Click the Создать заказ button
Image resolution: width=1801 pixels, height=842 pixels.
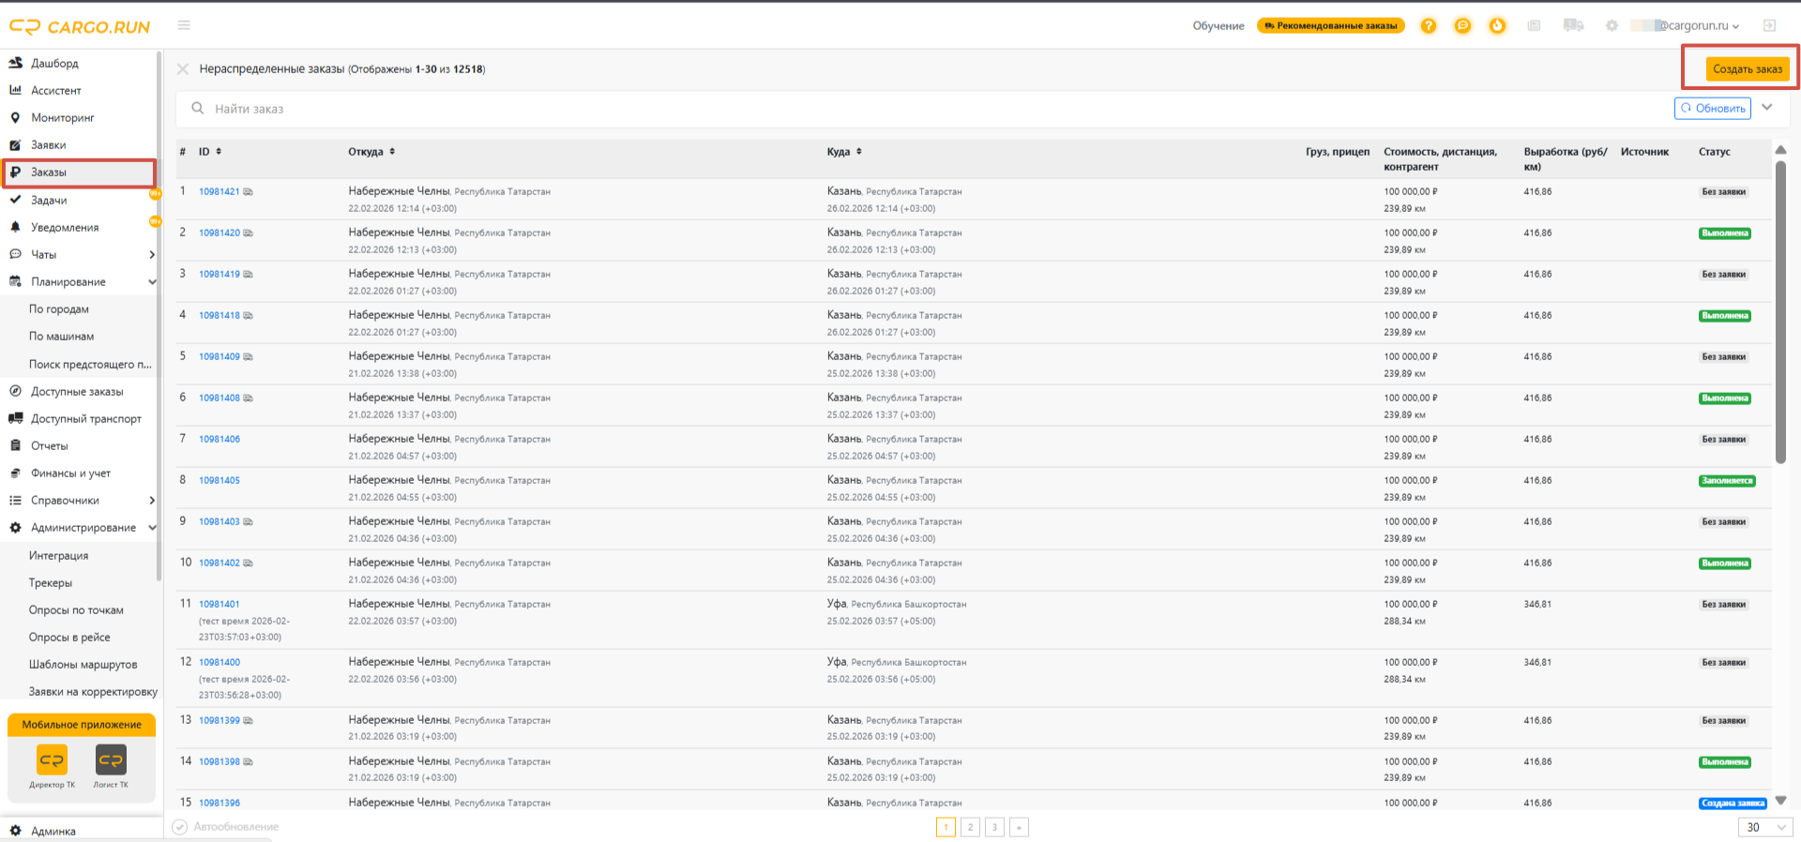coord(1747,68)
